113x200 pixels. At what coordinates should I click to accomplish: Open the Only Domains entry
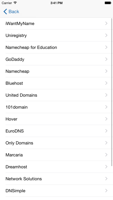click(56, 143)
